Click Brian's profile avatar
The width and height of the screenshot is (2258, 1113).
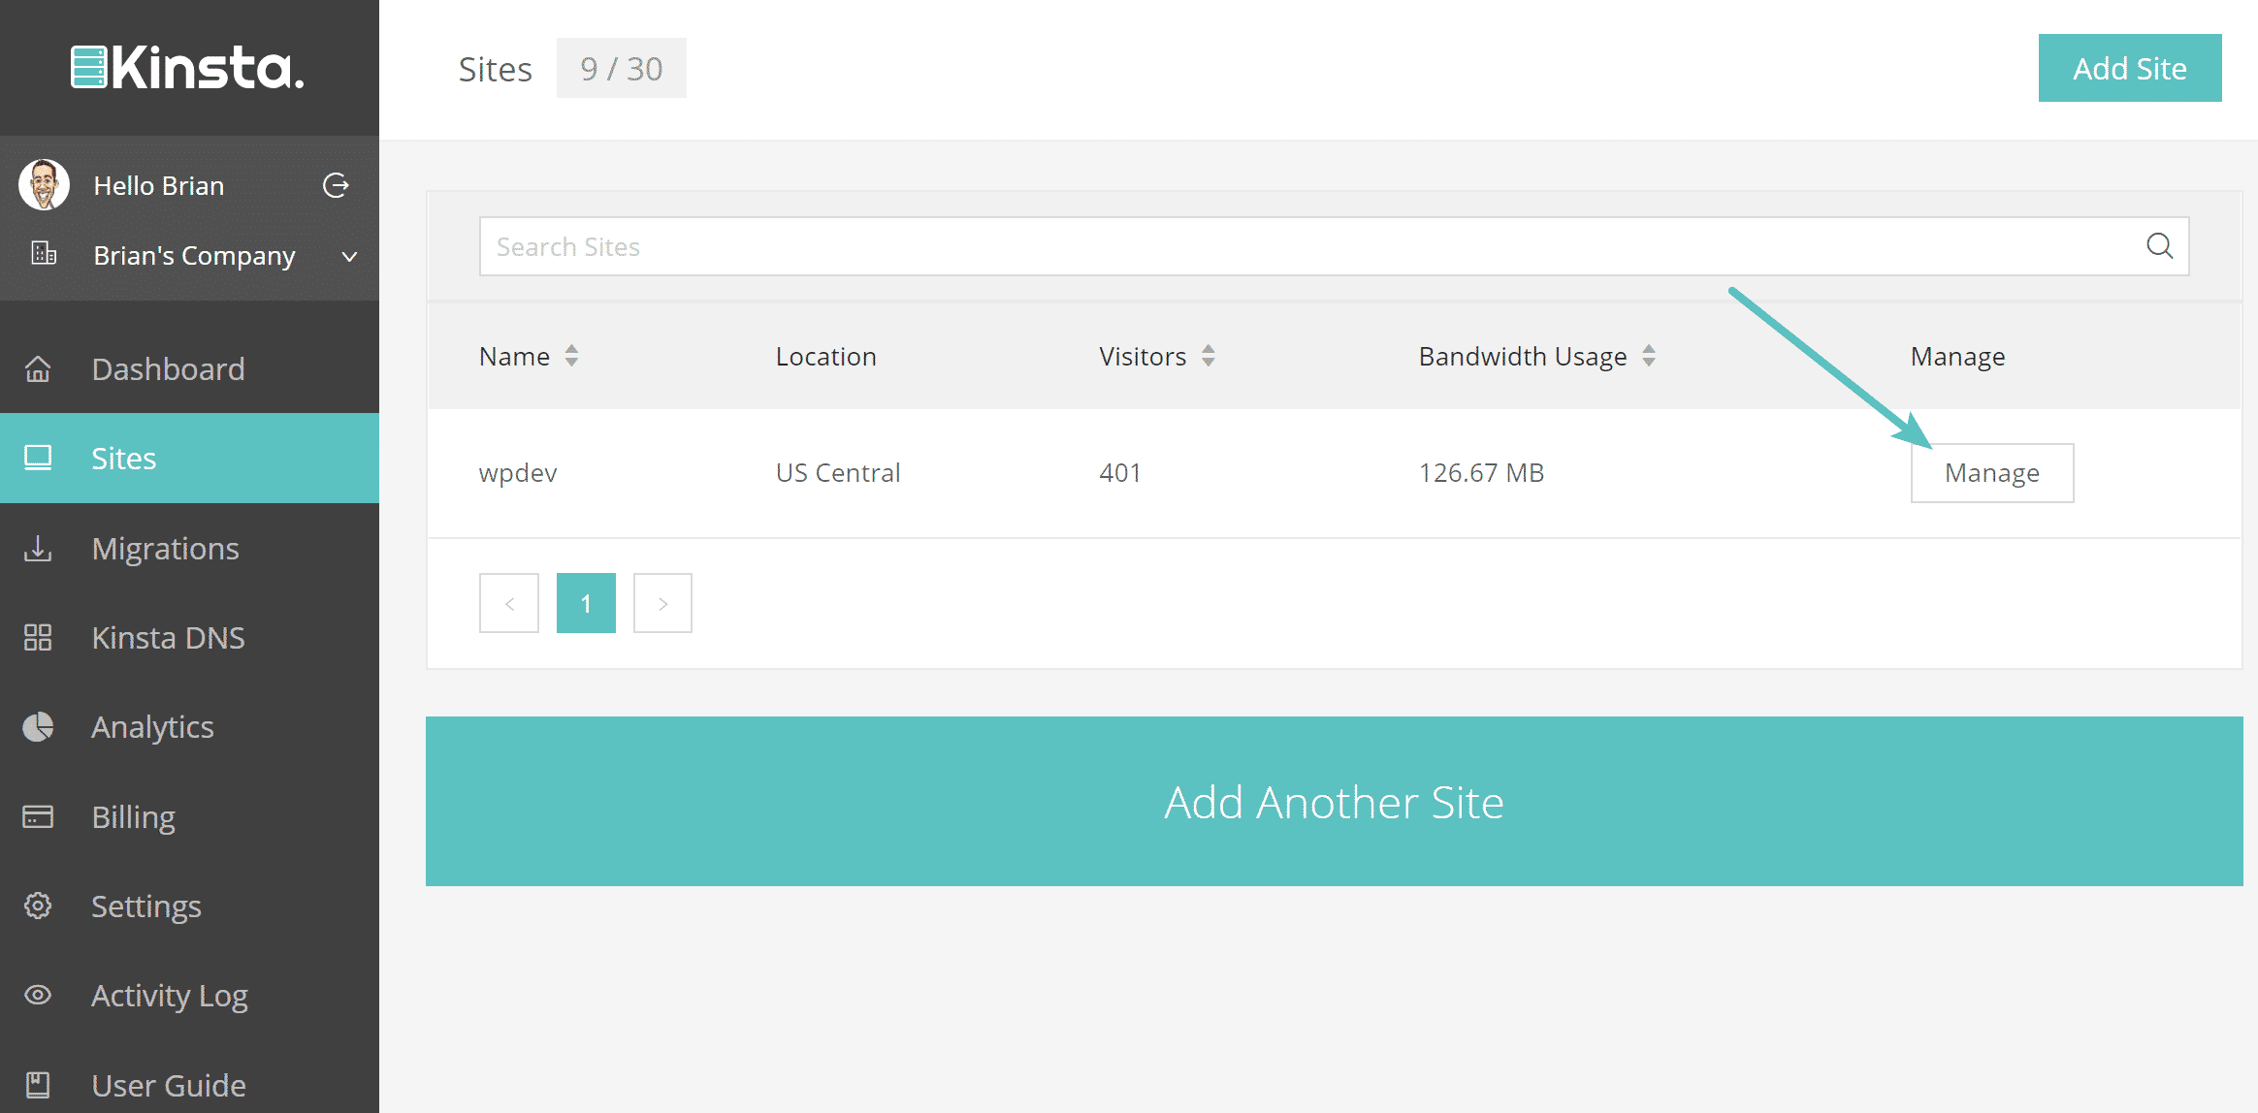[44, 184]
